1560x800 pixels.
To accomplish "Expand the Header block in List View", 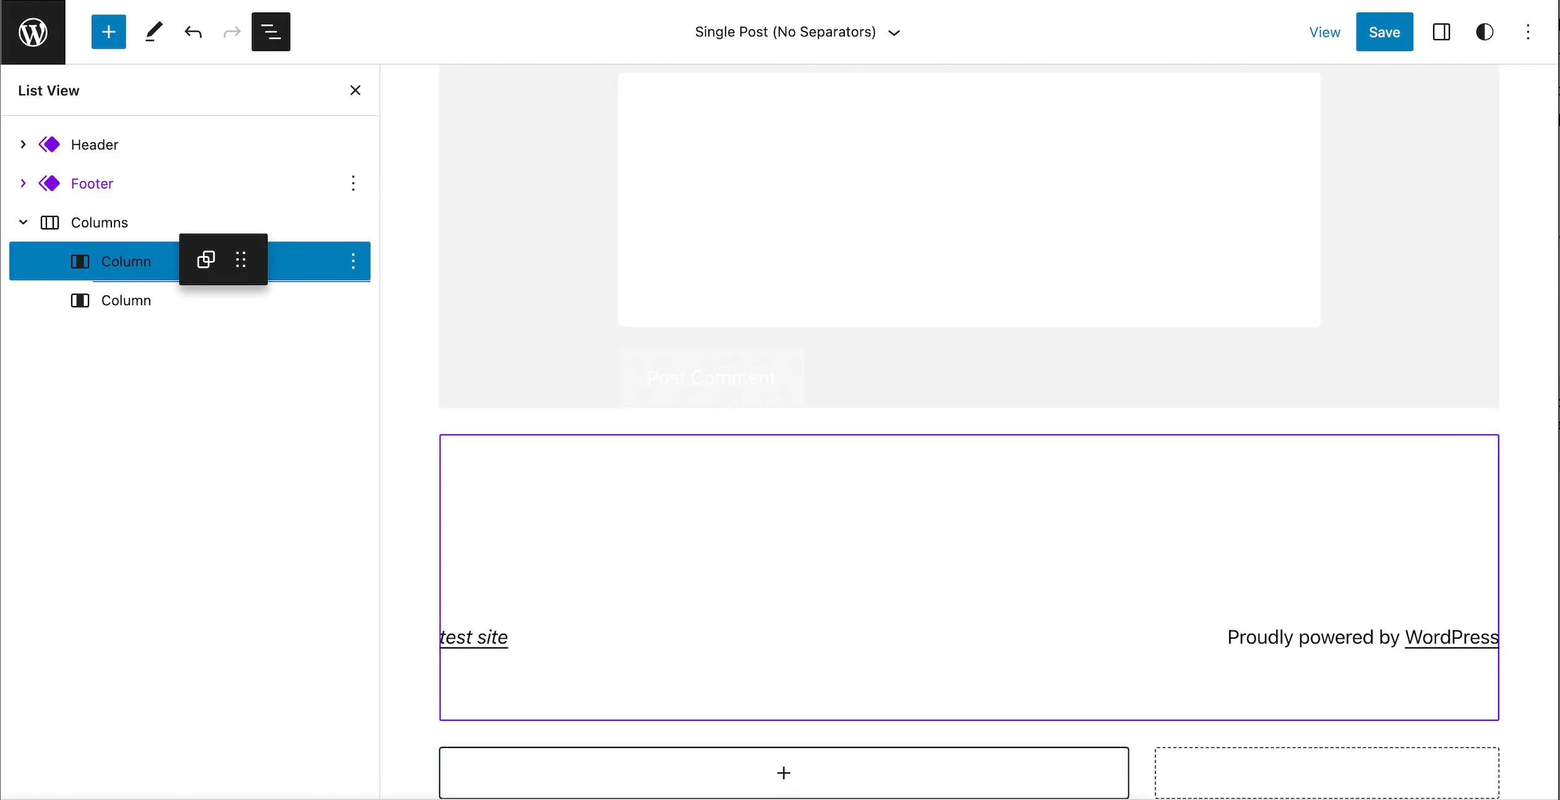I will click(22, 144).
